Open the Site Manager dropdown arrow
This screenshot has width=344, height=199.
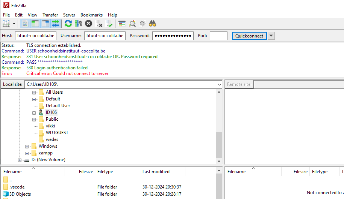14,23
